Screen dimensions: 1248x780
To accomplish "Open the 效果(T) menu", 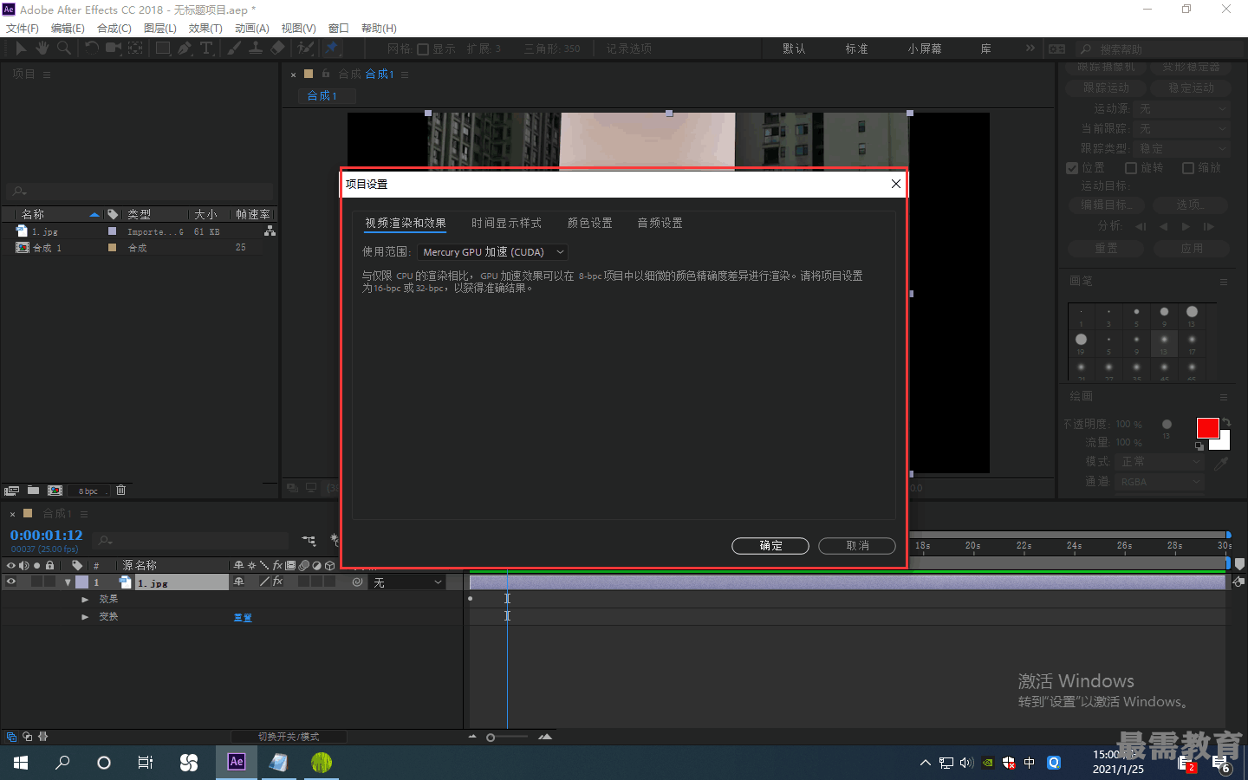I will point(205,29).
